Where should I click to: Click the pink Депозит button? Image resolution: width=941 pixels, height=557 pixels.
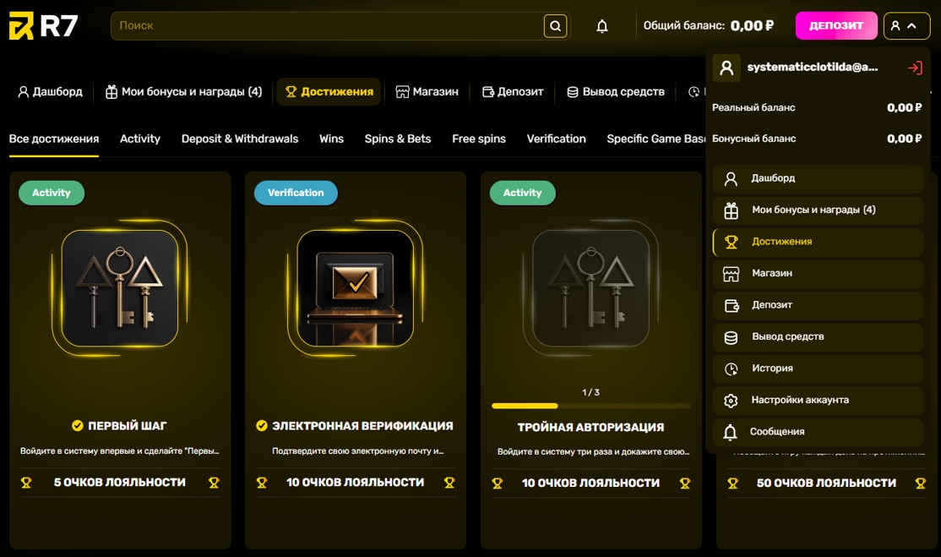(x=836, y=26)
